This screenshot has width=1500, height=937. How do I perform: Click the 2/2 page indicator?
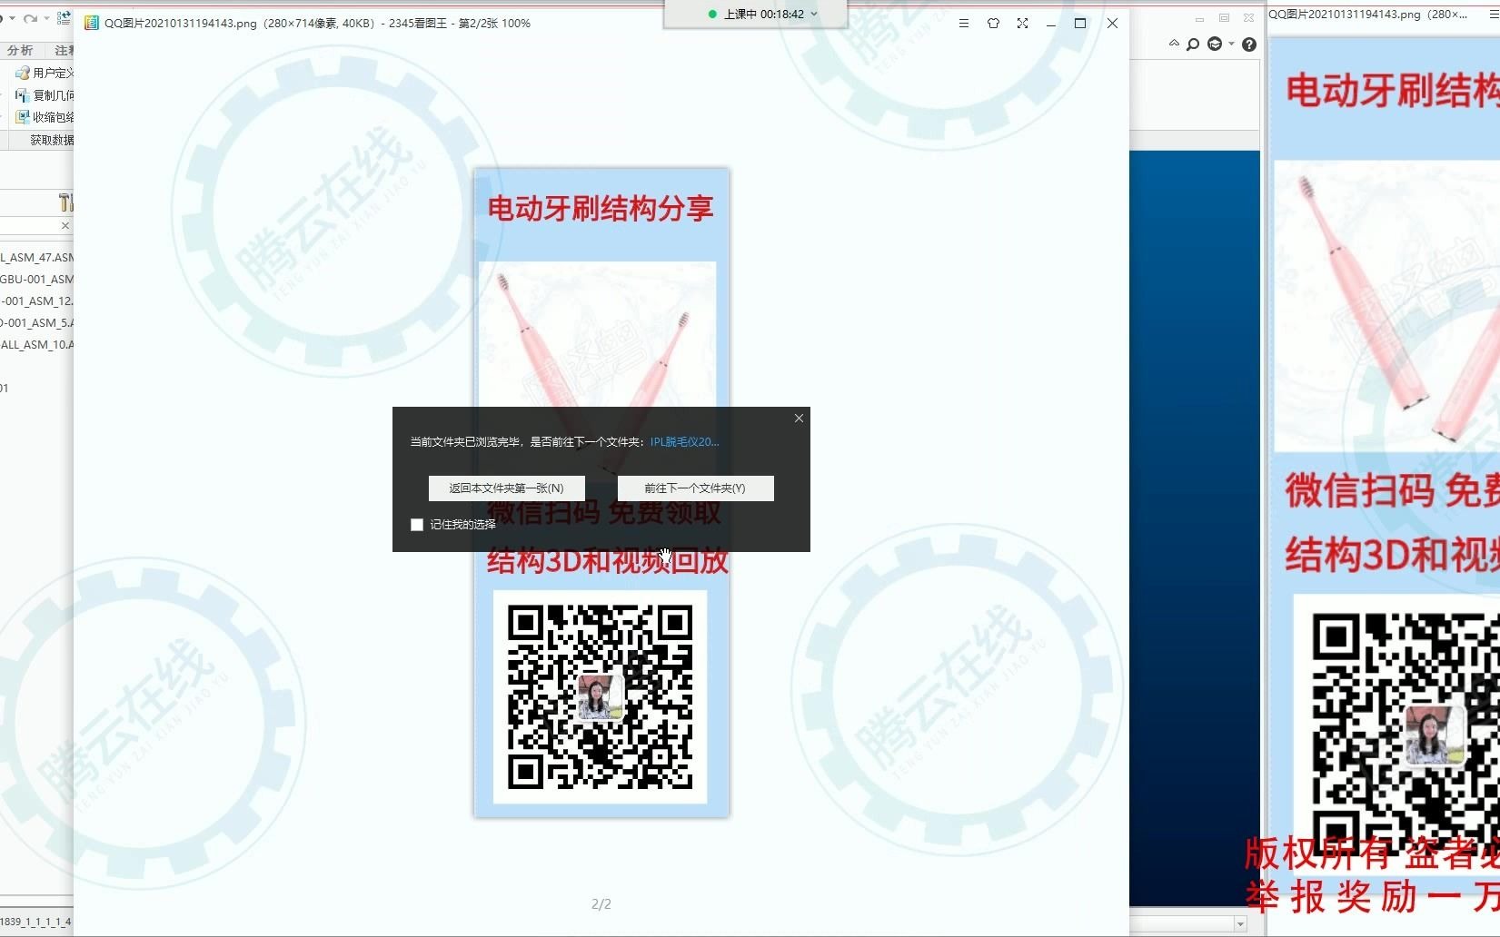[601, 904]
